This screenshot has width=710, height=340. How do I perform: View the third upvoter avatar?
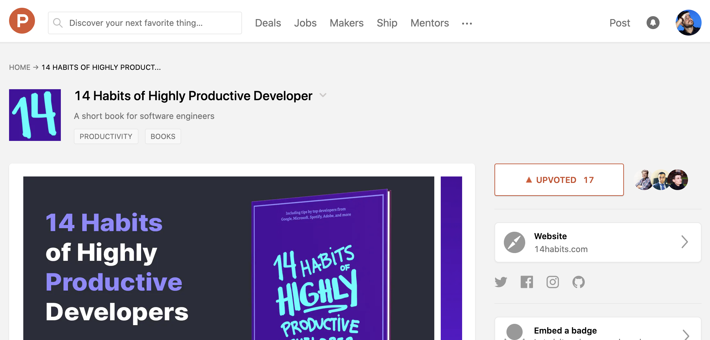tap(678, 180)
